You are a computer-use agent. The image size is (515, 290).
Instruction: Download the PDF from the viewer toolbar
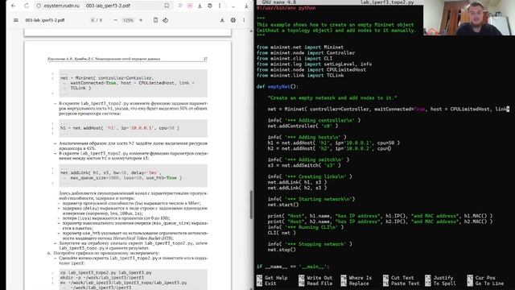point(222,20)
